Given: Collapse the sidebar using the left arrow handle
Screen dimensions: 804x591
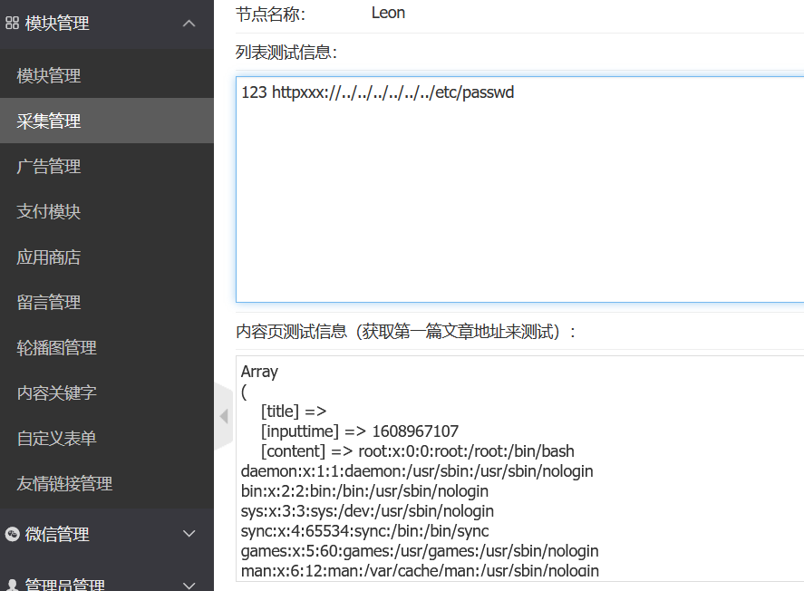Looking at the screenshot, I should tap(224, 416).
